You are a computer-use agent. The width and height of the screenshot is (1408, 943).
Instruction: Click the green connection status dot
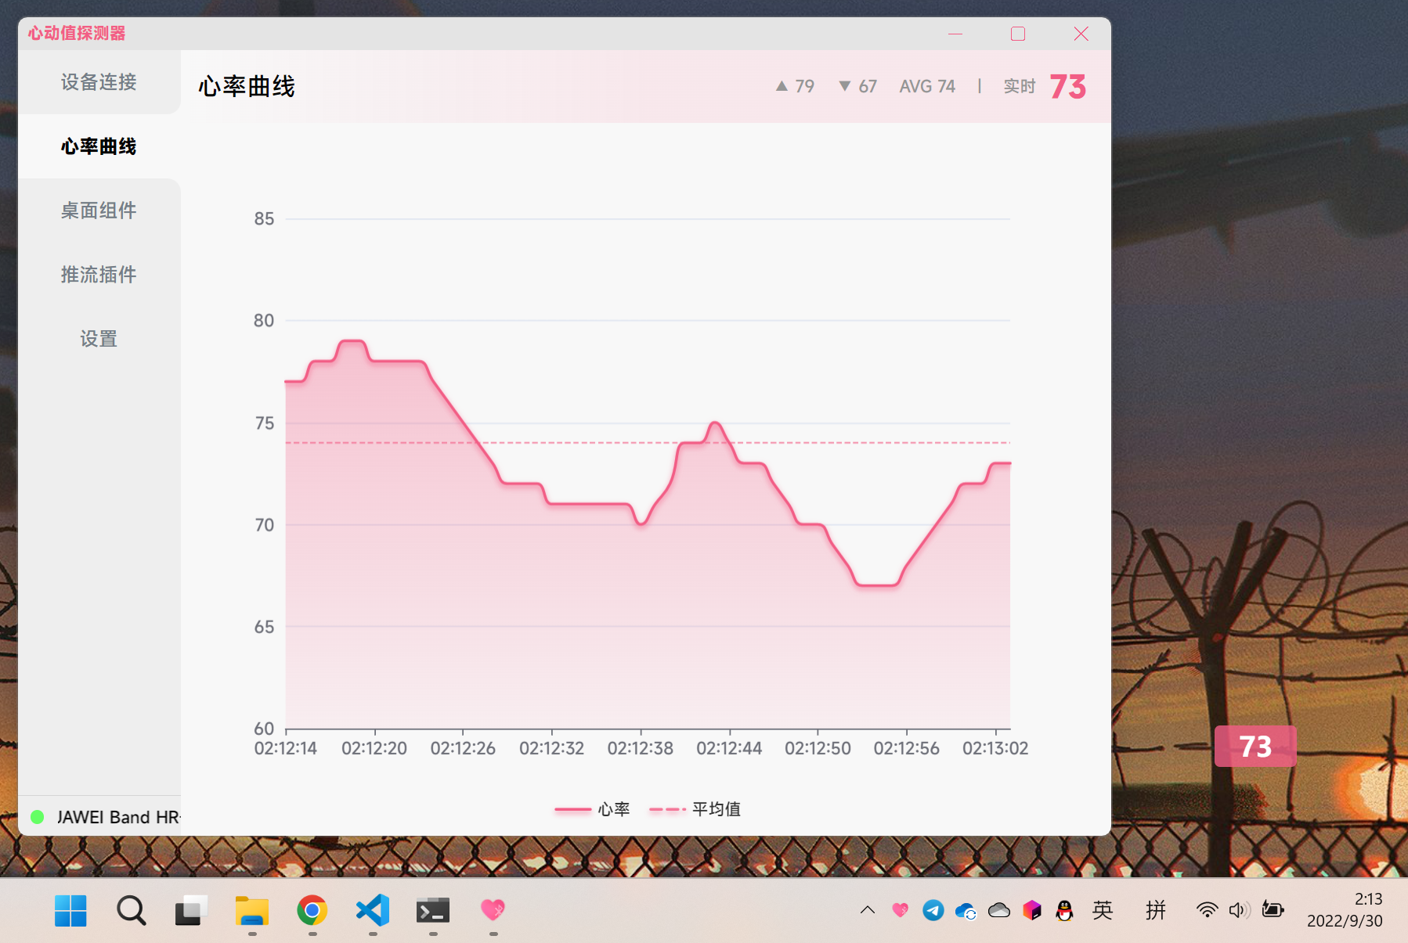(37, 817)
